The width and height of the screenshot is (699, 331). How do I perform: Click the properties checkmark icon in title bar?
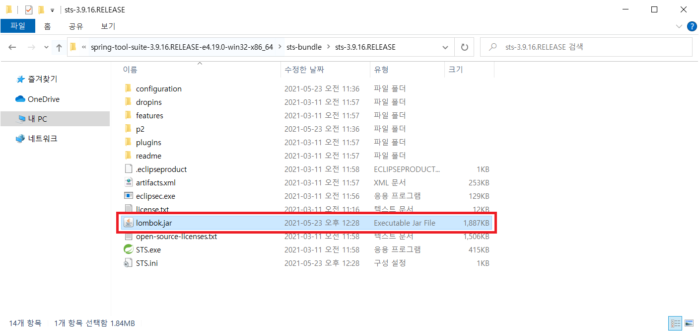click(28, 9)
